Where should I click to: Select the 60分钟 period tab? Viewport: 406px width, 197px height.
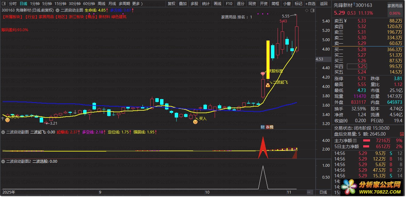(x=89, y=4)
